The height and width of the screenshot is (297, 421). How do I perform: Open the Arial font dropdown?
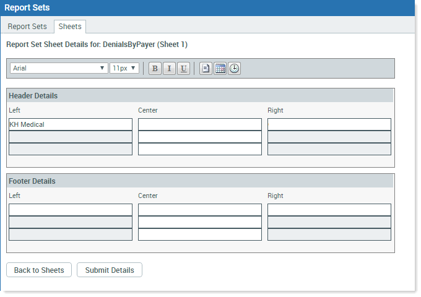click(x=59, y=68)
